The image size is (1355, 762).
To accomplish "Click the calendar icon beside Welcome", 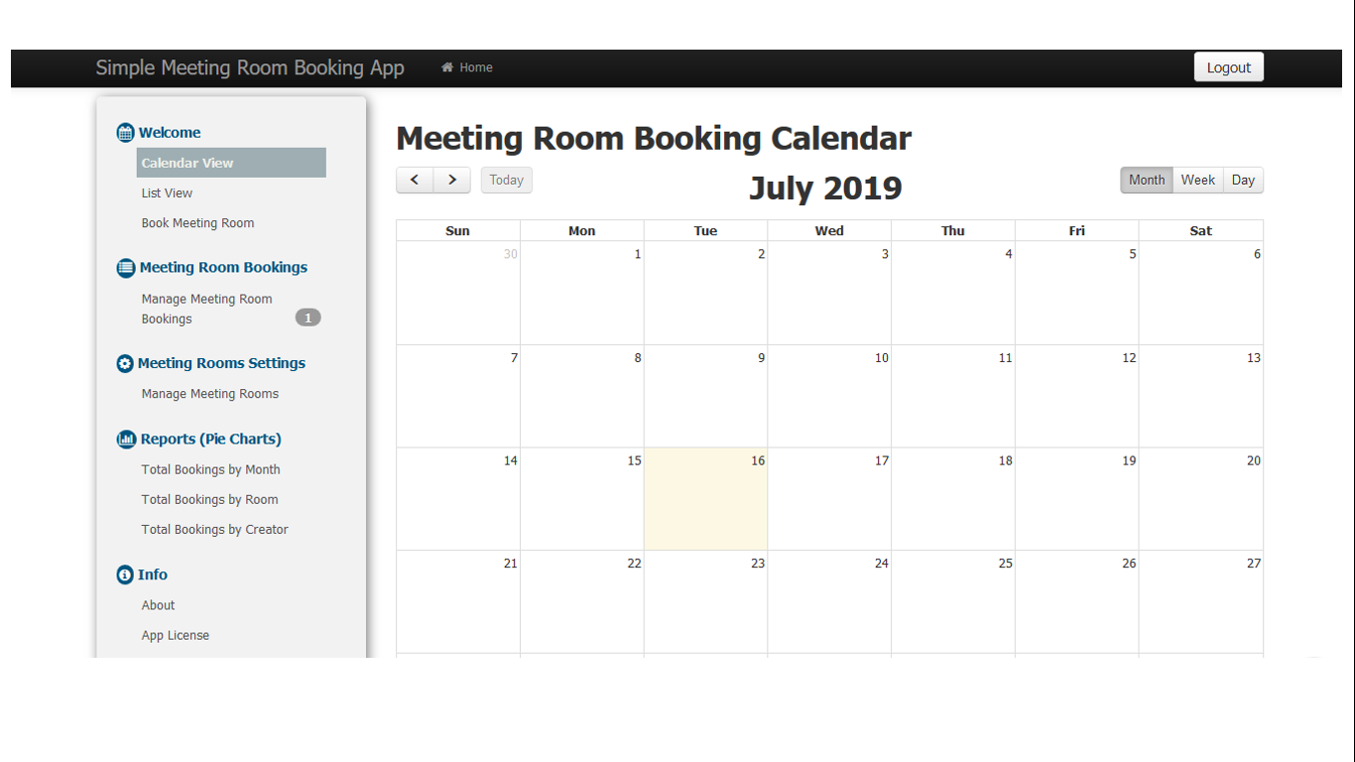I will click(125, 133).
